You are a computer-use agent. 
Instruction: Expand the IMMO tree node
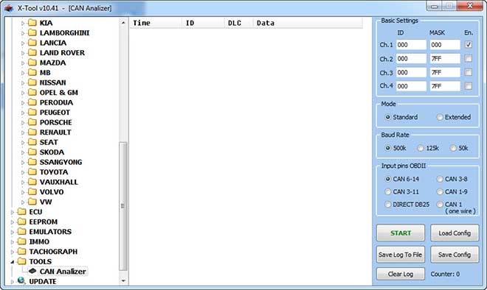tap(13, 241)
